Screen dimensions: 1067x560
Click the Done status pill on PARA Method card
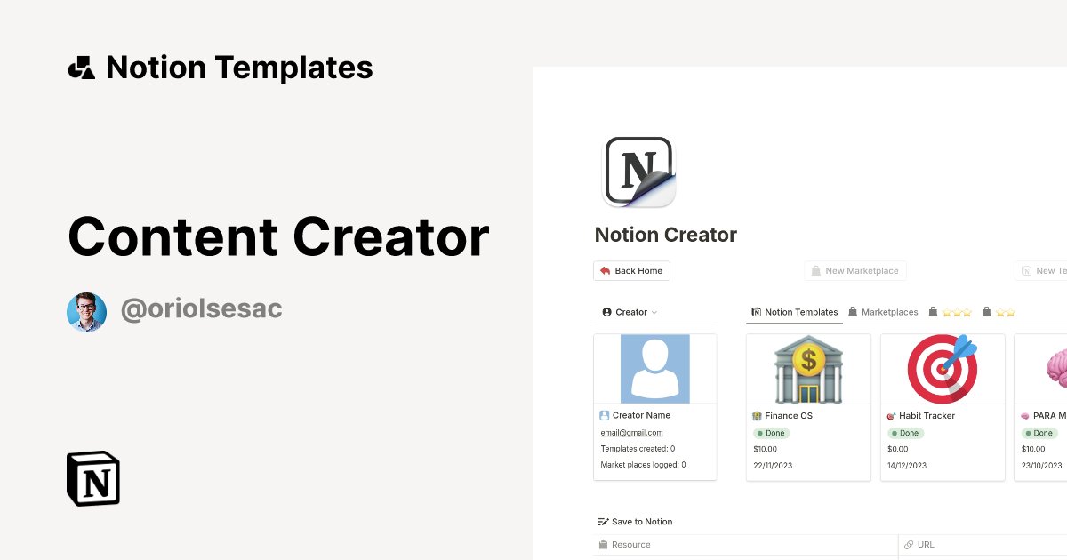point(1039,433)
